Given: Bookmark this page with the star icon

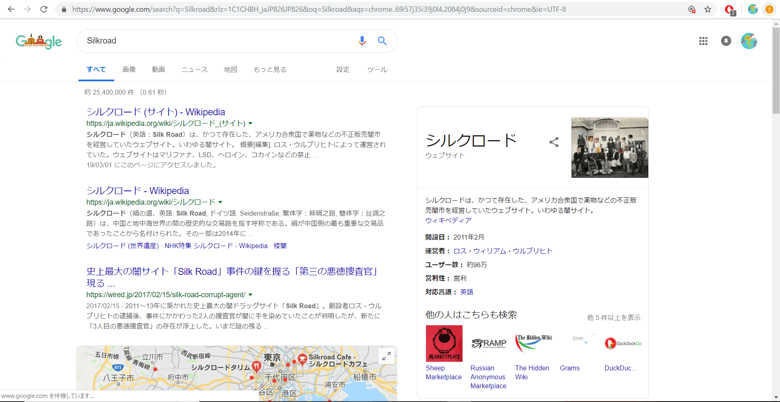Looking at the screenshot, I should pos(708,9).
